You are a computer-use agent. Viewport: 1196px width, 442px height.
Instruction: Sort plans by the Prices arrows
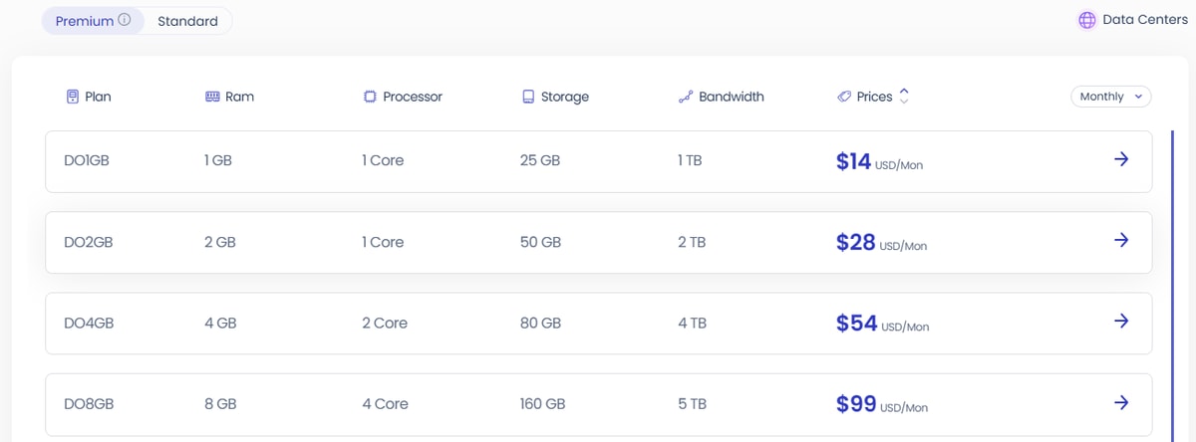click(x=904, y=96)
